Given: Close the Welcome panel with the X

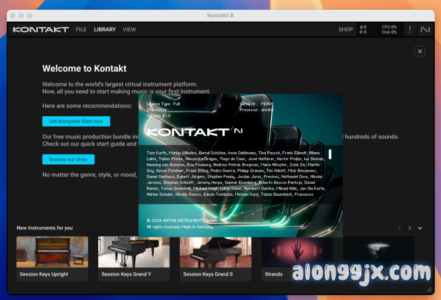Looking at the screenshot, I should click(x=420, y=51).
